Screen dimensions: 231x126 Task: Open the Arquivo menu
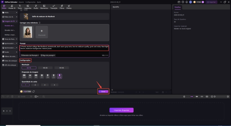22,2
